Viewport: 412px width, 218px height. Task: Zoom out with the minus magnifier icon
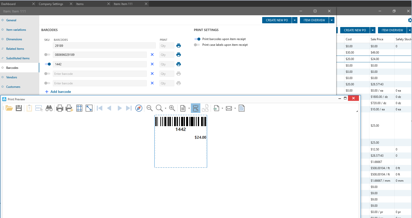pos(150,108)
